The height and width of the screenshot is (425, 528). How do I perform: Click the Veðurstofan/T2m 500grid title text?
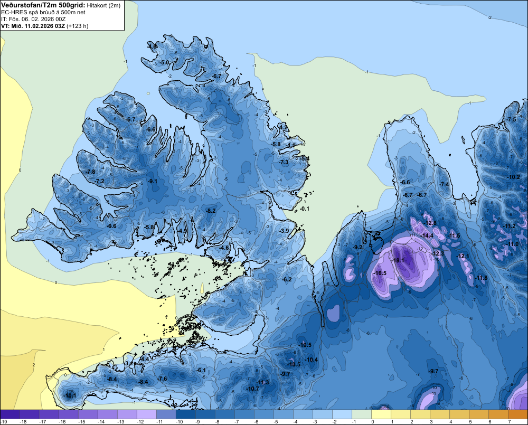point(43,5)
